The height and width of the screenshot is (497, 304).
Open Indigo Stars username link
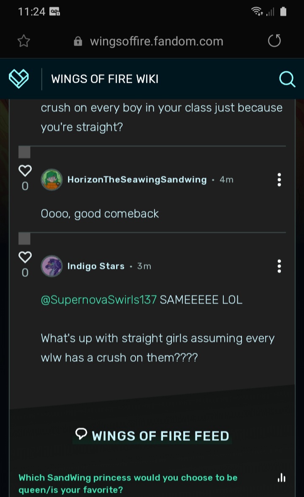pyautogui.click(x=96, y=266)
